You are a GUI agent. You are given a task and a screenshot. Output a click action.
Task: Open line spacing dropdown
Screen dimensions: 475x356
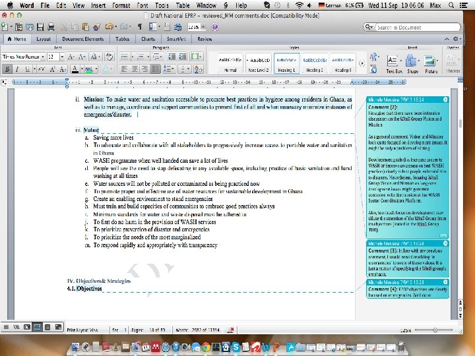pos(170,69)
